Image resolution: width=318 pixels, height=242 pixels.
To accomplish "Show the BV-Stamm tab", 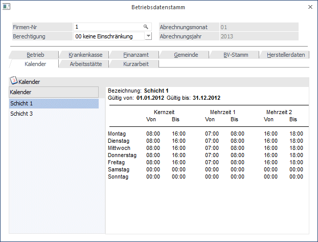I will point(235,55).
